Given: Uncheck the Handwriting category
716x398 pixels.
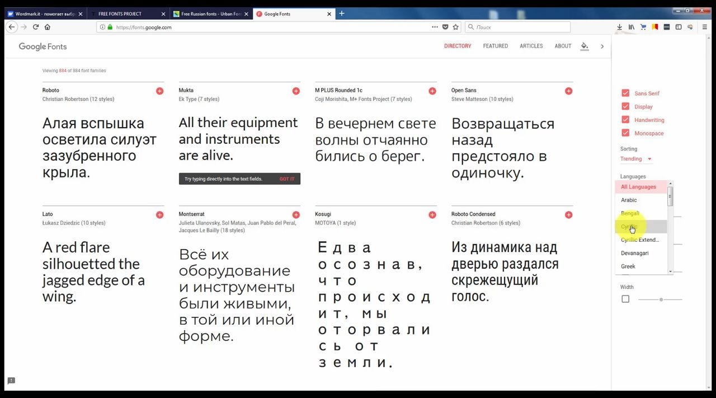Looking at the screenshot, I should [x=625, y=120].
